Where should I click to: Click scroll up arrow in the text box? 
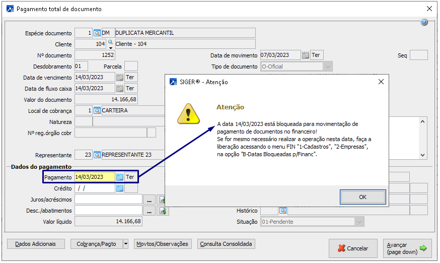click(x=422, y=121)
